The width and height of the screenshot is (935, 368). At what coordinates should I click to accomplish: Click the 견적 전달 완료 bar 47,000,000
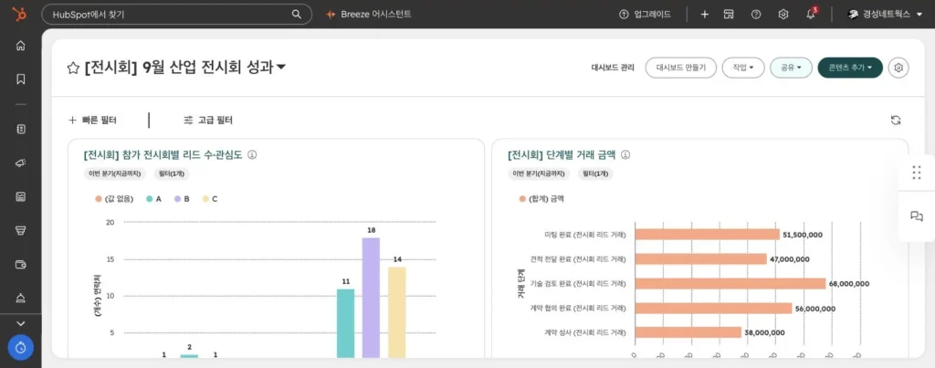pyautogui.click(x=700, y=258)
